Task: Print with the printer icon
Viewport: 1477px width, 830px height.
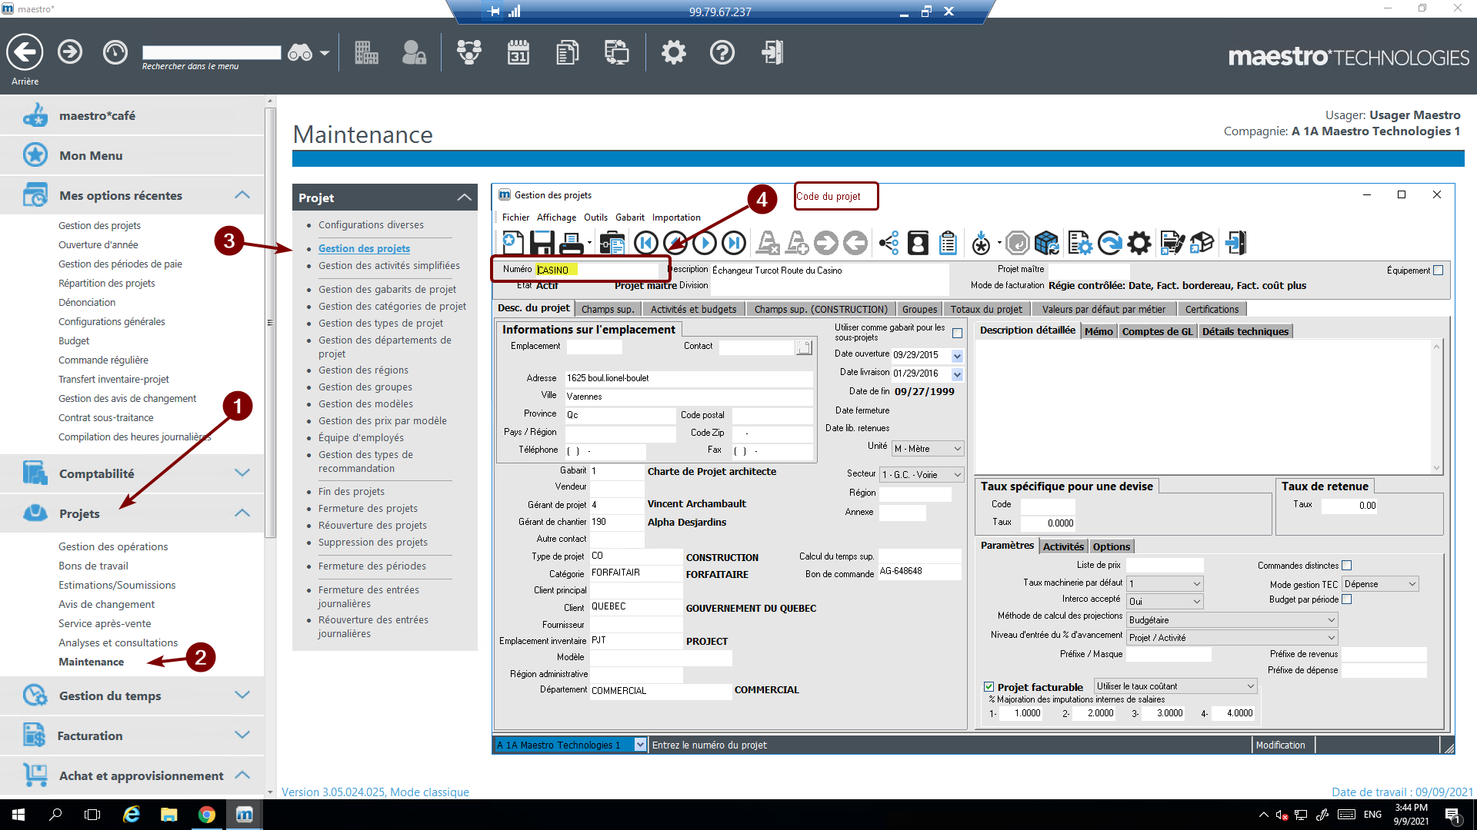Action: (572, 243)
